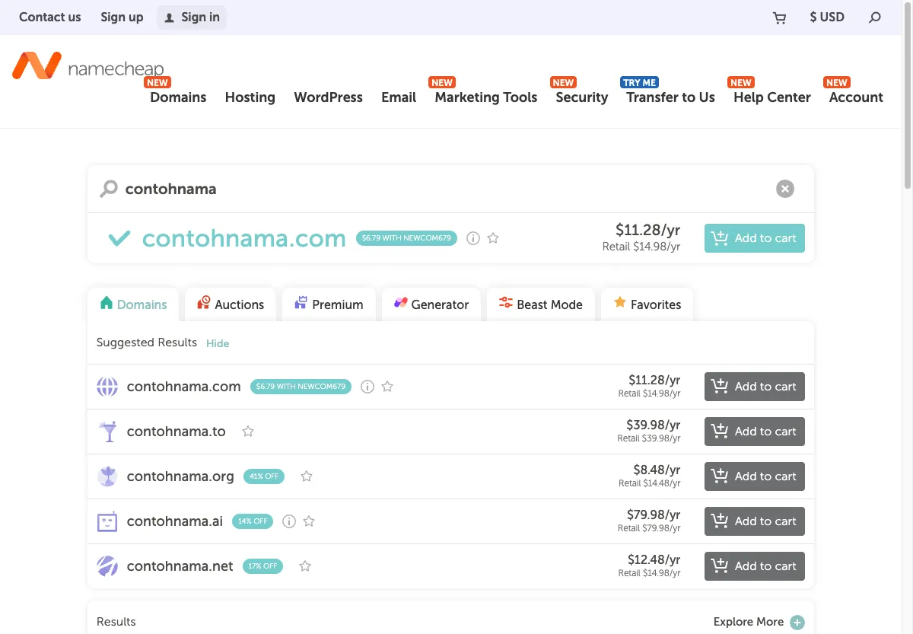Open the Domains navigation menu
Screen dimensions: 913x634
tap(178, 97)
